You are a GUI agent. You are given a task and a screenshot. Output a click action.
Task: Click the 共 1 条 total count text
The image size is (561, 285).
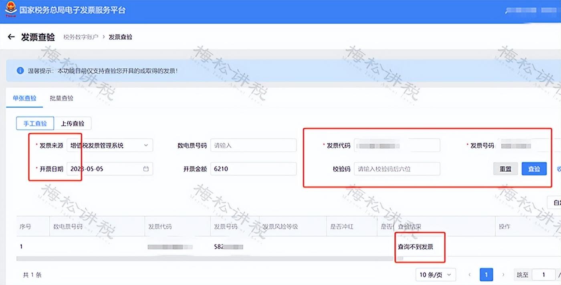click(x=32, y=275)
